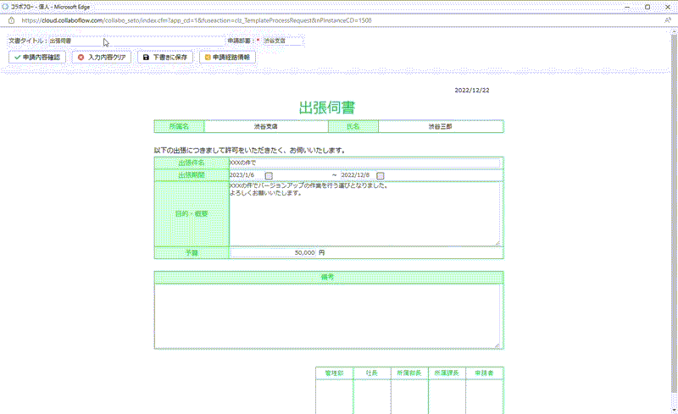Focus the 出張件名 text field

click(x=364, y=163)
